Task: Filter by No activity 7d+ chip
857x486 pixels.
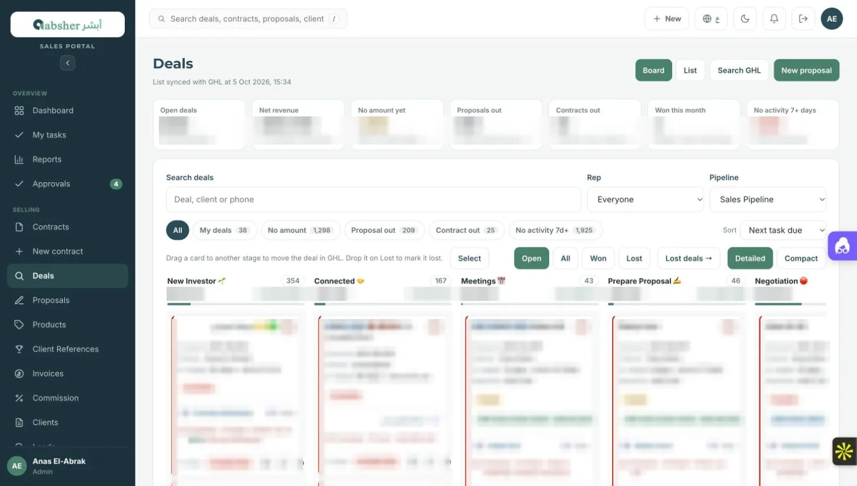Action: pos(556,230)
